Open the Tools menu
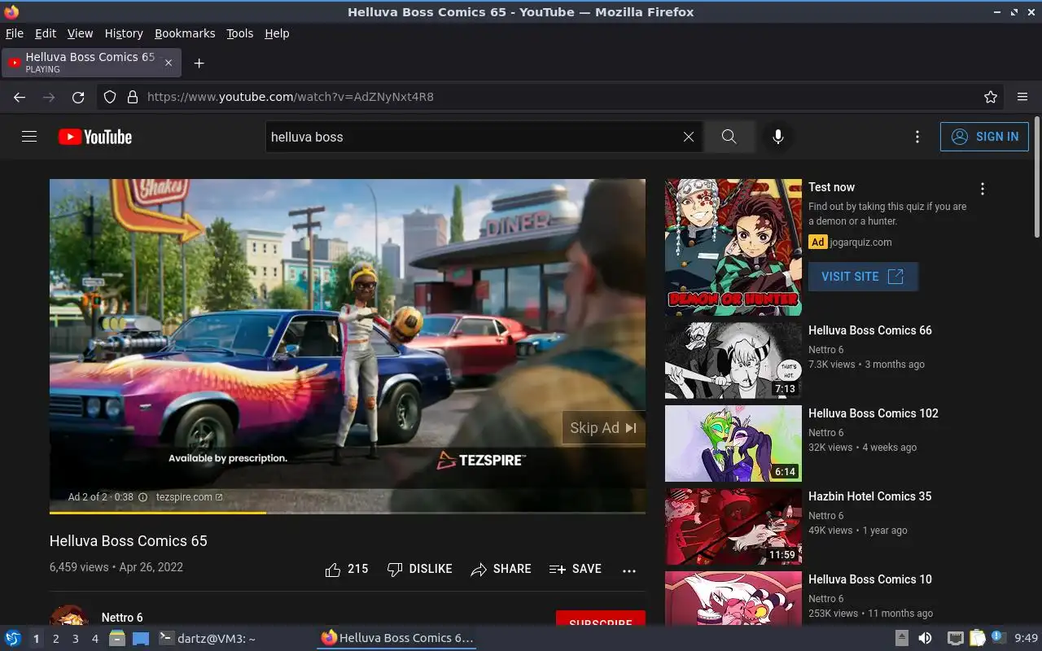The width and height of the screenshot is (1042, 651). pos(240,33)
